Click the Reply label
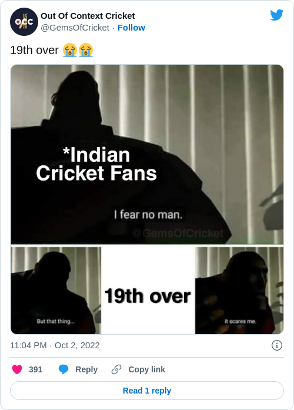Screen dimensions: 294x410 86,369
